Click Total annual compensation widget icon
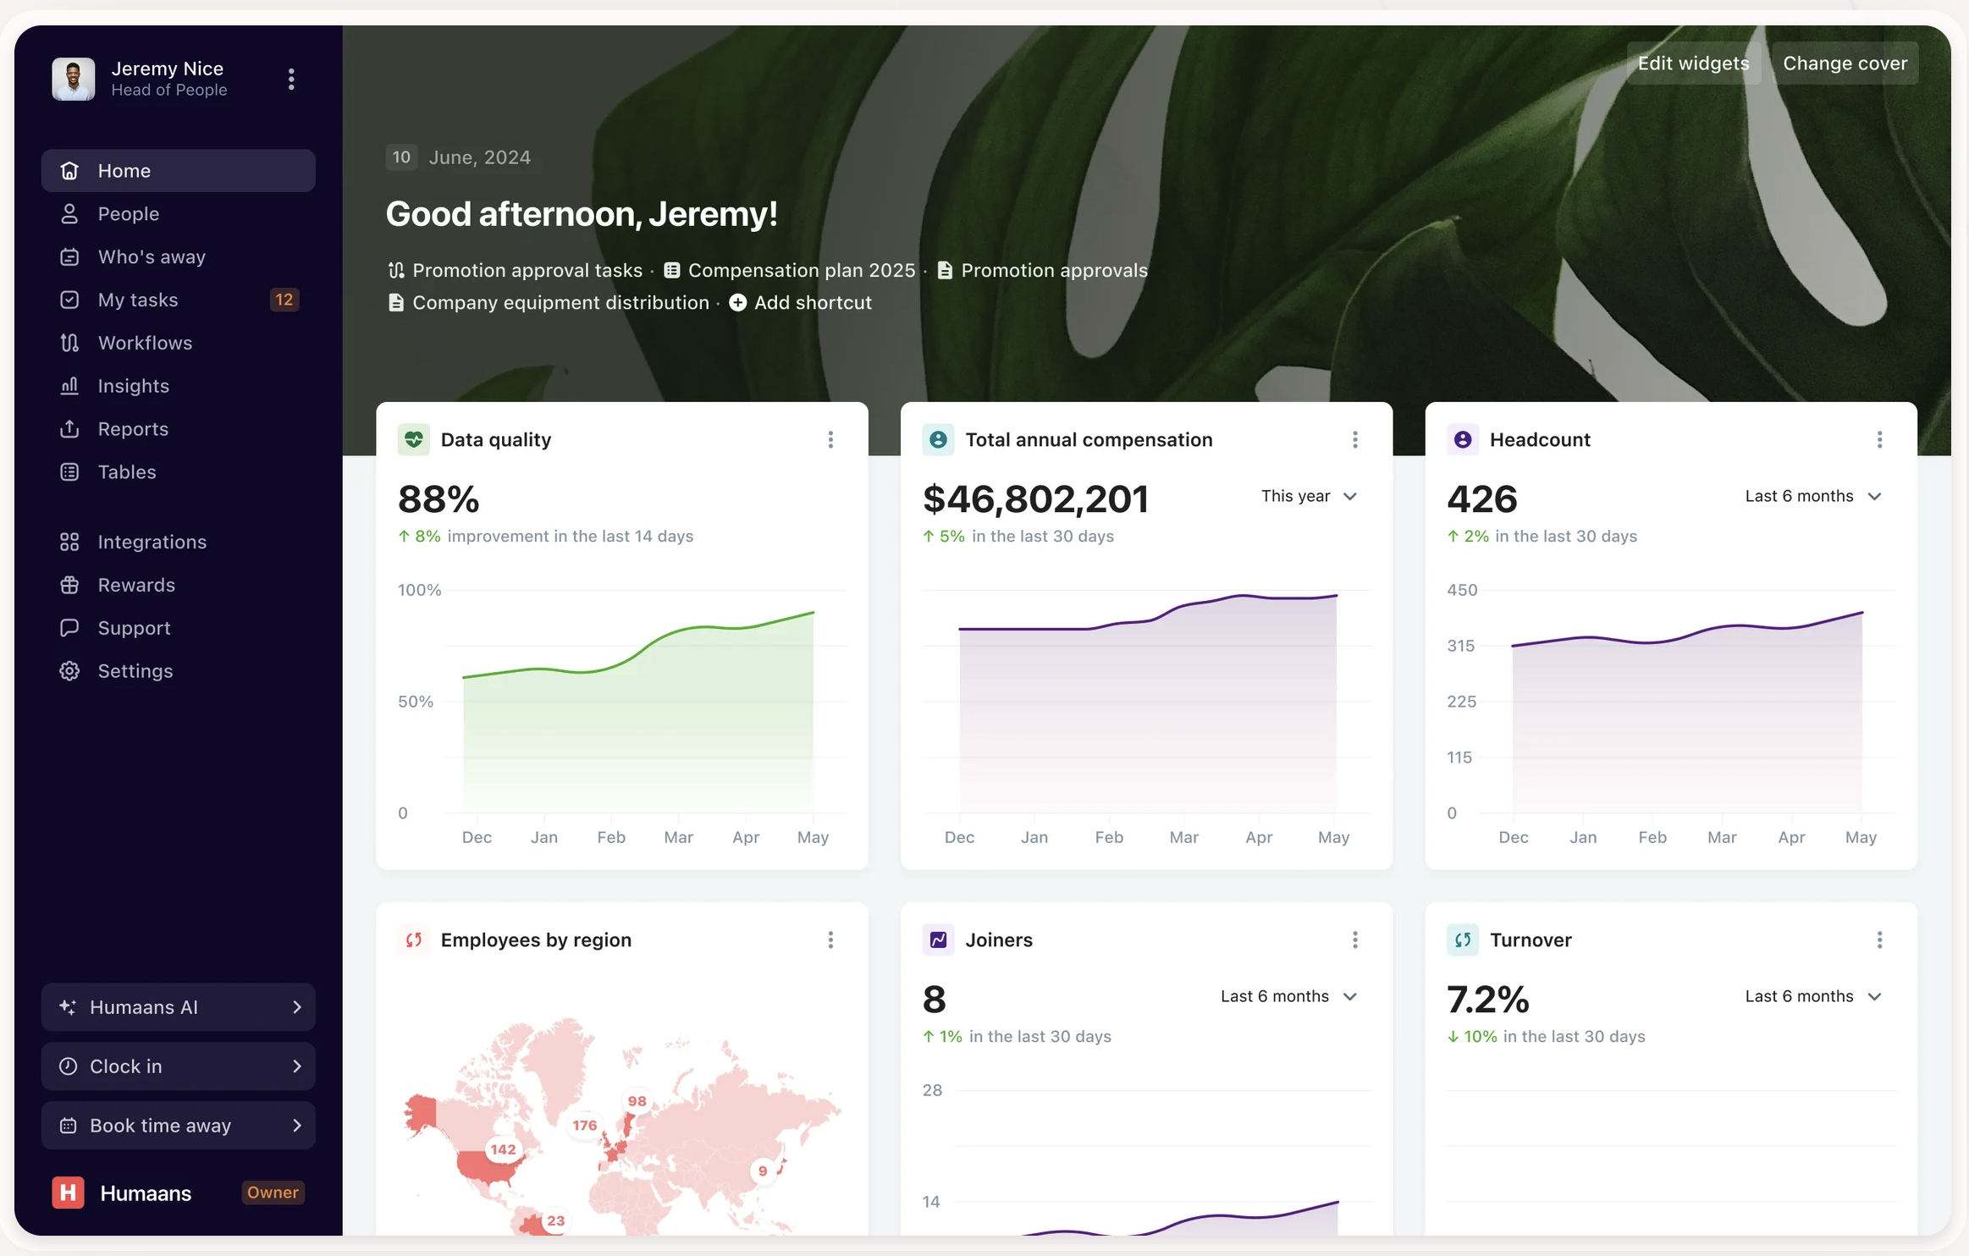This screenshot has width=1969, height=1256. pos(938,439)
